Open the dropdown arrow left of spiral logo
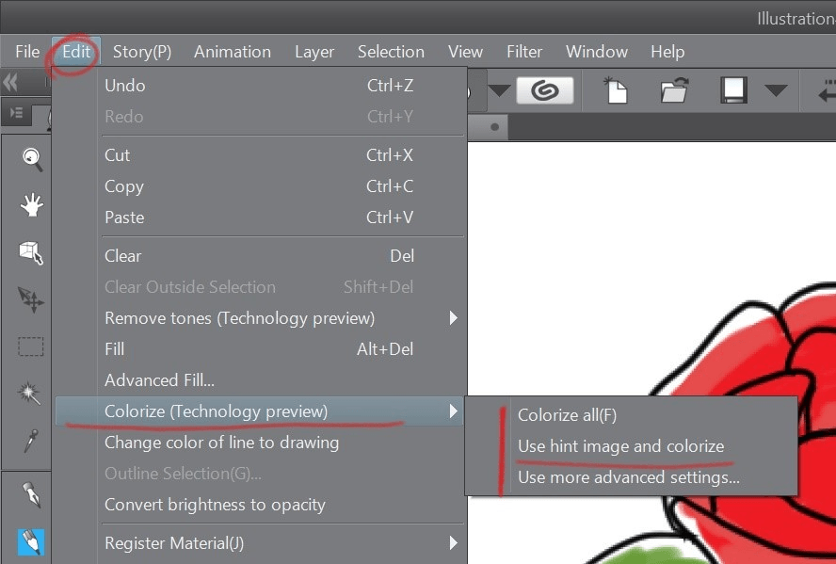836x564 pixels. point(499,90)
